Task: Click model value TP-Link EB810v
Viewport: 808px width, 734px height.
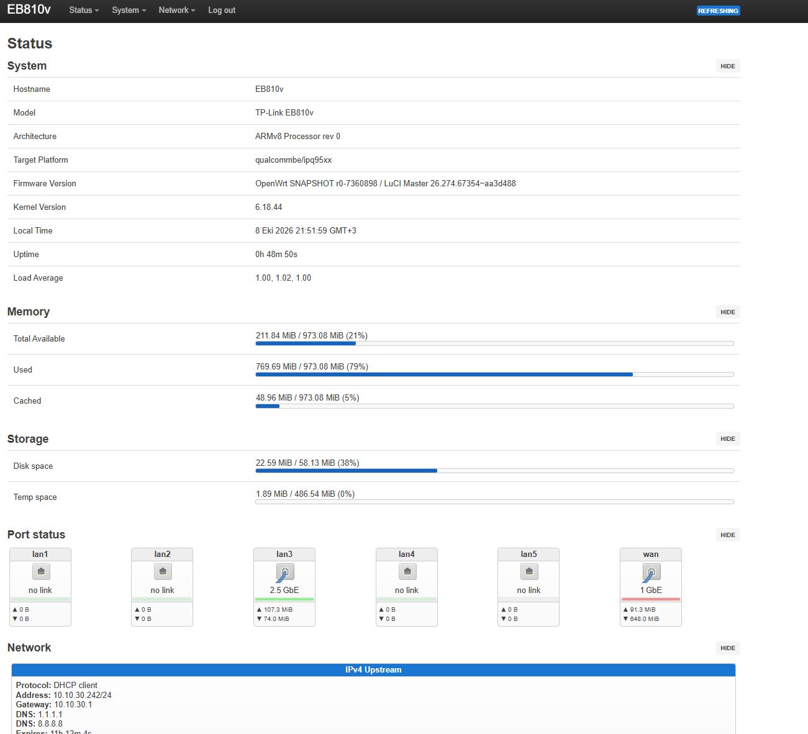Action: [284, 113]
